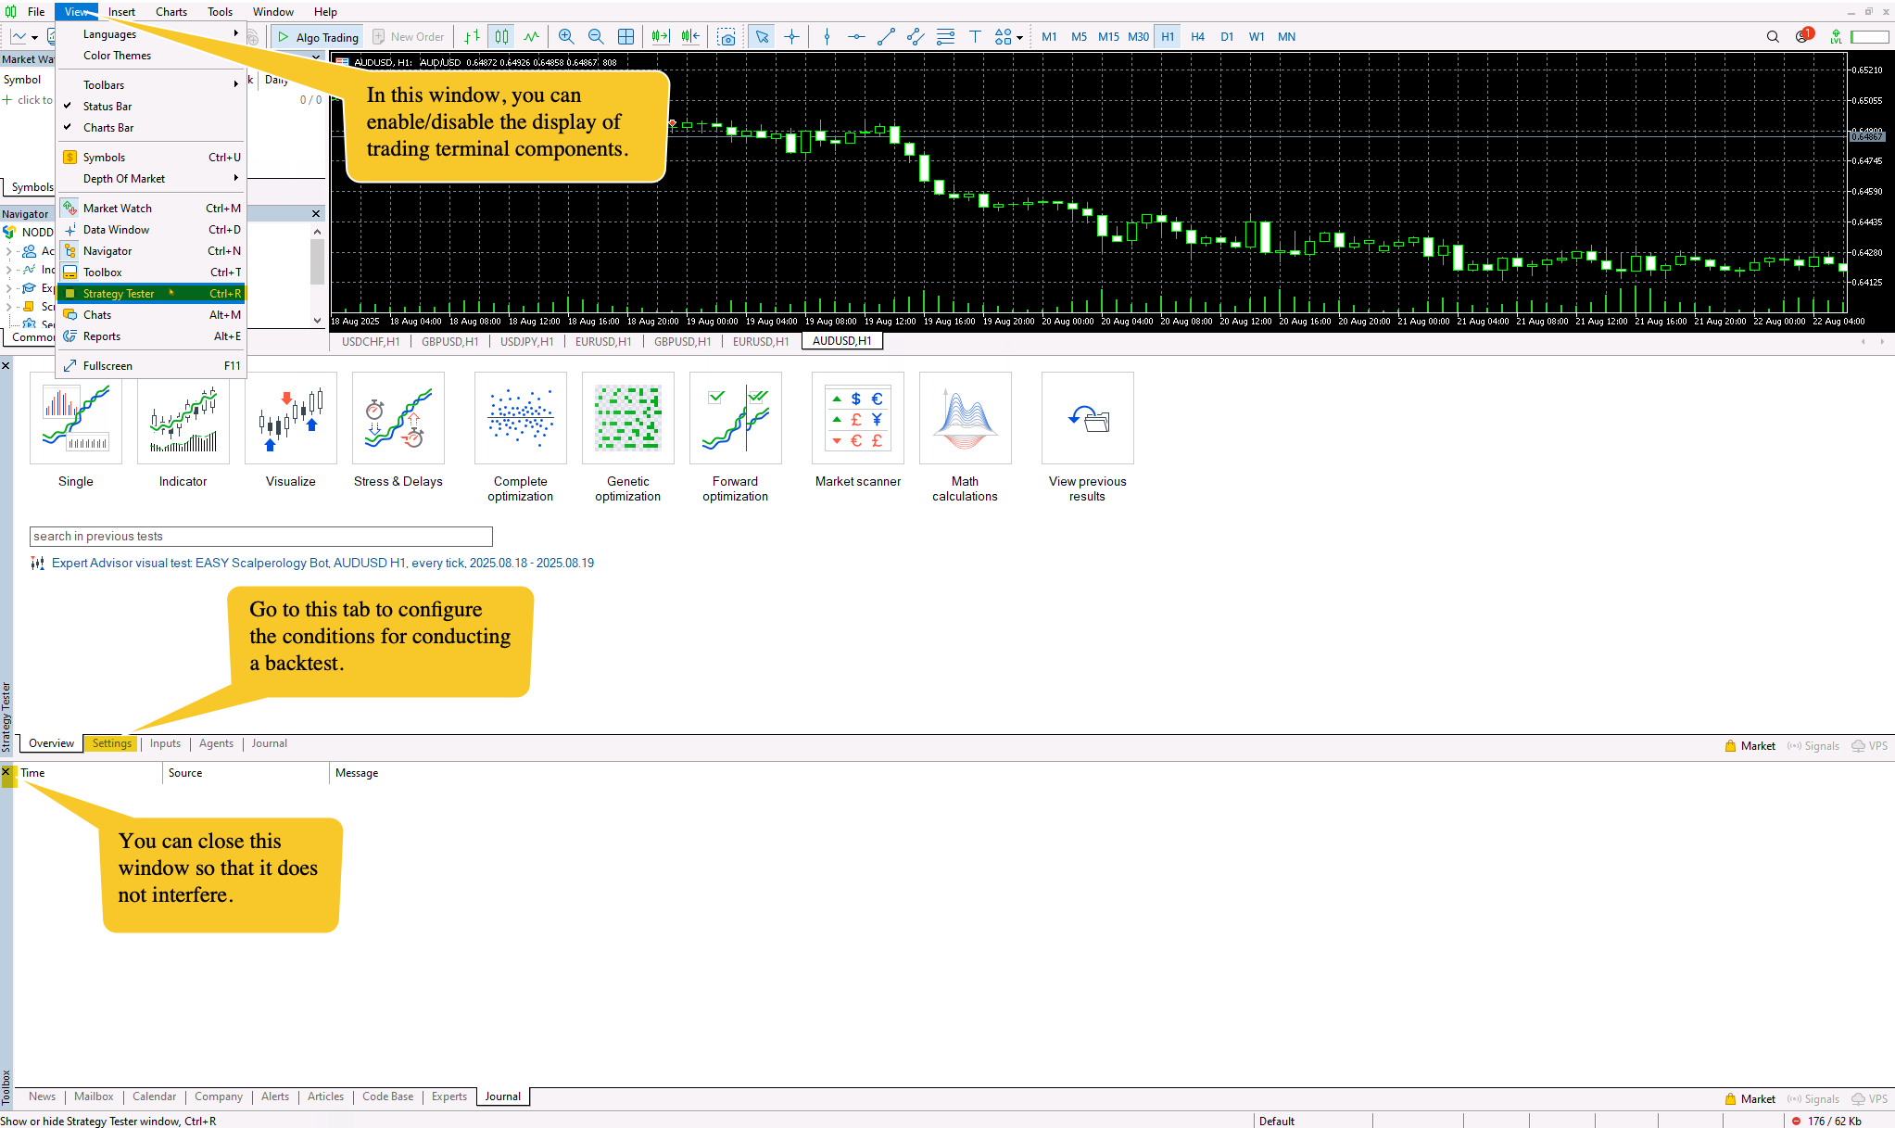The height and width of the screenshot is (1128, 1895).
Task: Select the candlestick chart type icon
Action: tap(501, 37)
